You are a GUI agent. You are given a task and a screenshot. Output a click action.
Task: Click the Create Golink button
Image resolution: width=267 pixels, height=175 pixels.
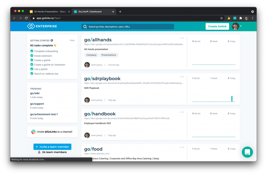217,26
